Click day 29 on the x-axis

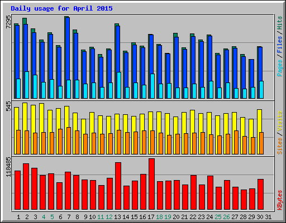pos(251,217)
